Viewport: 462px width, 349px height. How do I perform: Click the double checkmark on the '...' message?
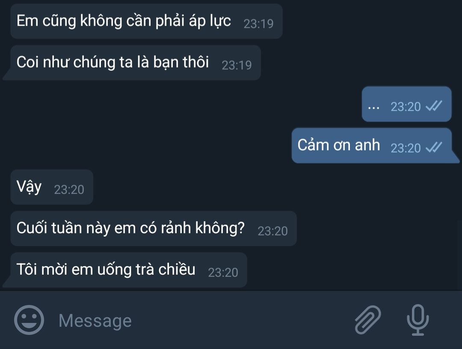(434, 106)
